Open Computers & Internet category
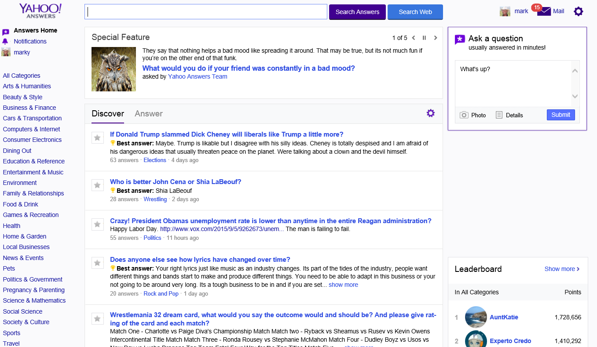Viewport: 597px width, 347px height. tap(32, 129)
